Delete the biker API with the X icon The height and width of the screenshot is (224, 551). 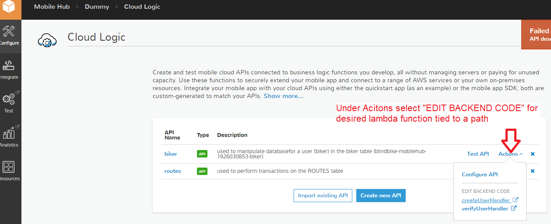coord(533,154)
